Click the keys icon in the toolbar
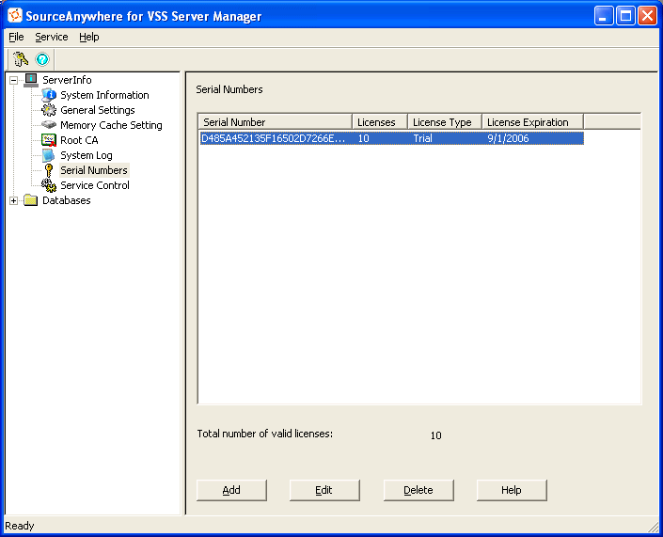Image resolution: width=663 pixels, height=537 pixels. pyautogui.click(x=21, y=58)
